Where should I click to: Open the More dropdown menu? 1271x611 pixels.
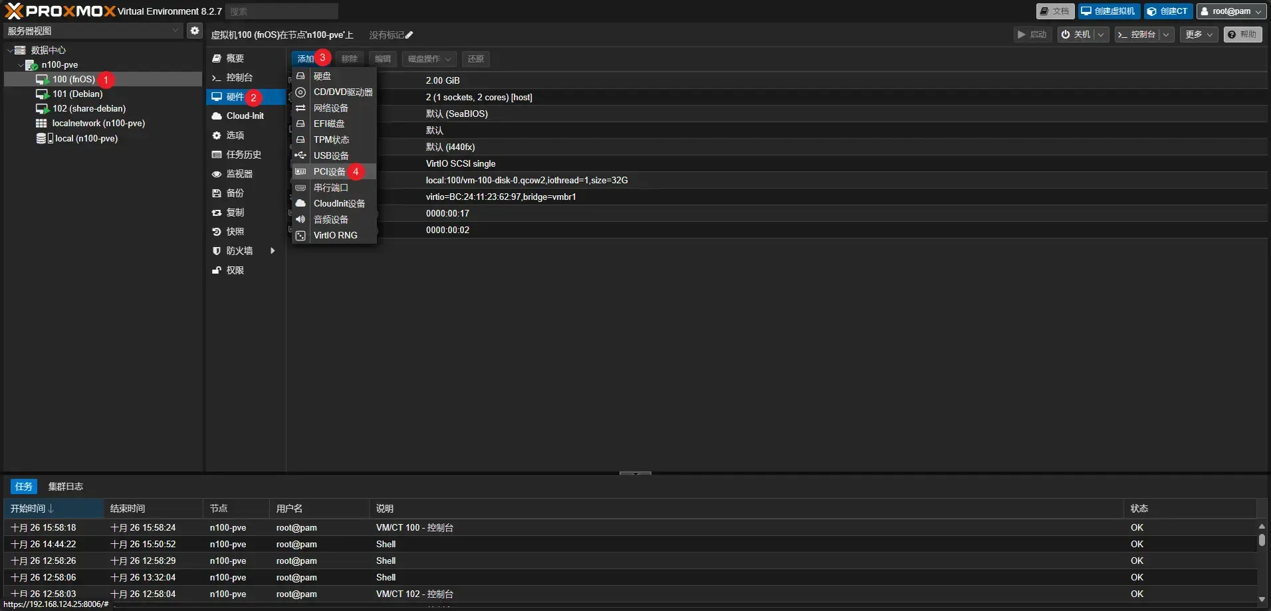pyautogui.click(x=1199, y=35)
